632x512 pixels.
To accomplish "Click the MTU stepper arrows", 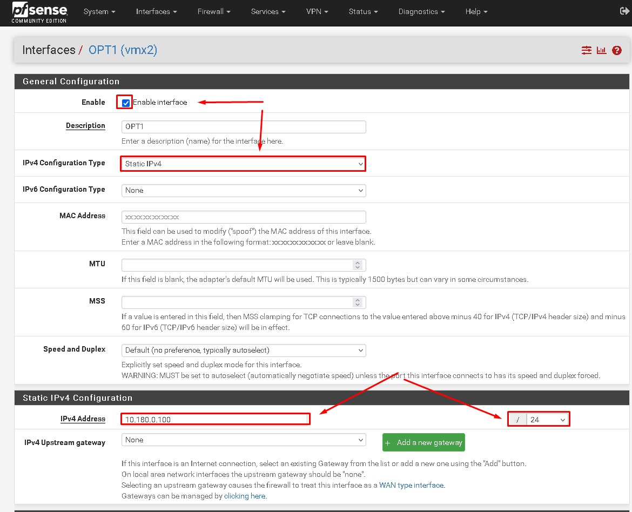I will coord(357,265).
